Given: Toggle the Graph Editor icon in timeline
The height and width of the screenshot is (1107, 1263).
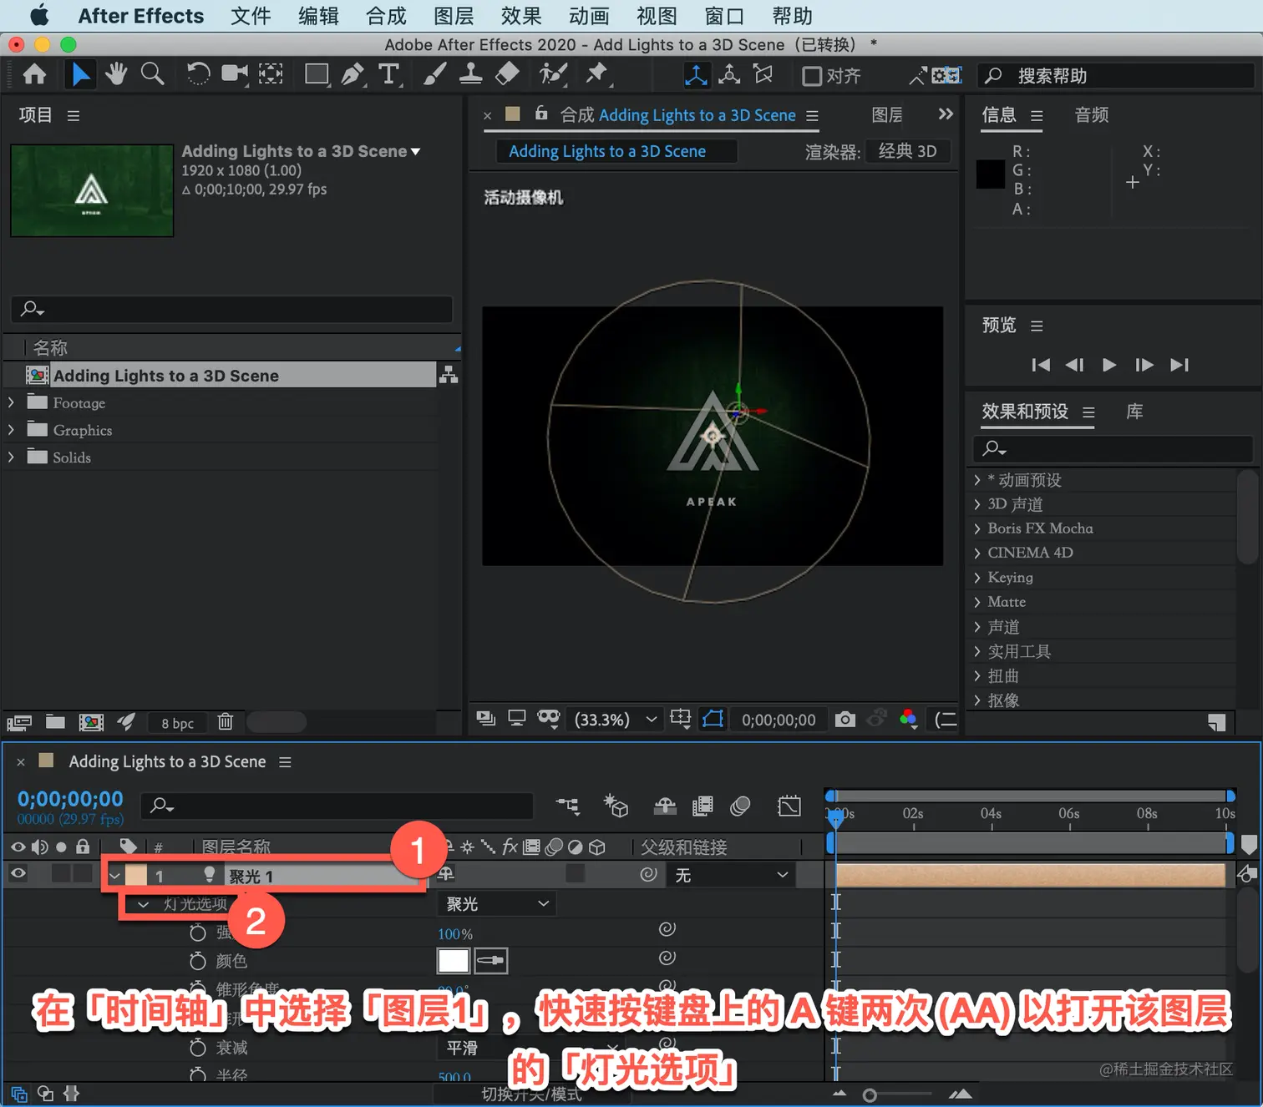Looking at the screenshot, I should [x=789, y=806].
